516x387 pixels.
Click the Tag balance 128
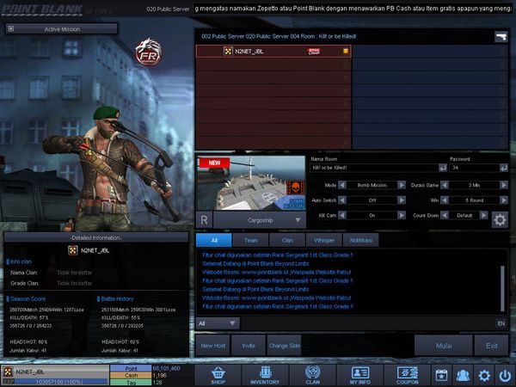click(157, 382)
